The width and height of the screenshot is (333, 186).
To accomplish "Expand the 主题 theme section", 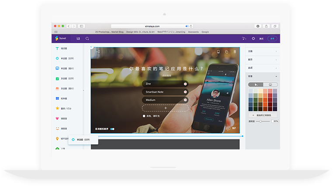I will pyautogui.click(x=263, y=51).
